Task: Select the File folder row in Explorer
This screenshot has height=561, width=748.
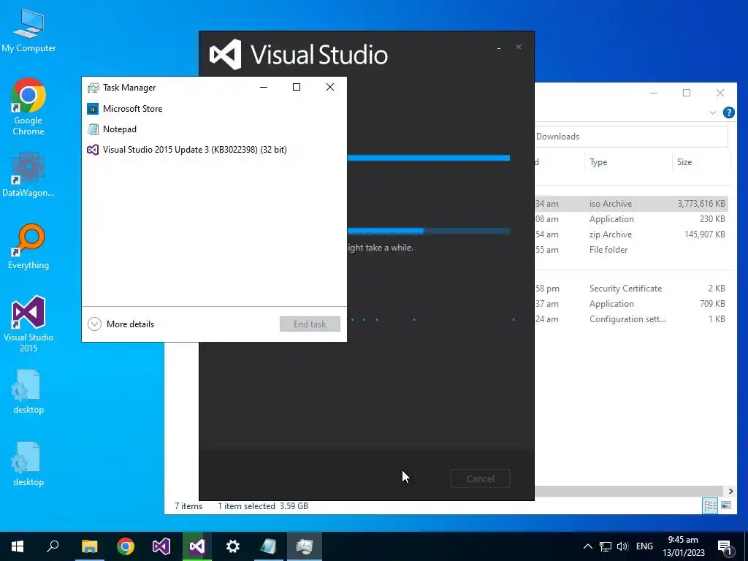Action: pyautogui.click(x=631, y=250)
